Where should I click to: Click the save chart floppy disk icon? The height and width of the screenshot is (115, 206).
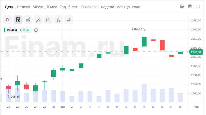(x=190, y=6)
